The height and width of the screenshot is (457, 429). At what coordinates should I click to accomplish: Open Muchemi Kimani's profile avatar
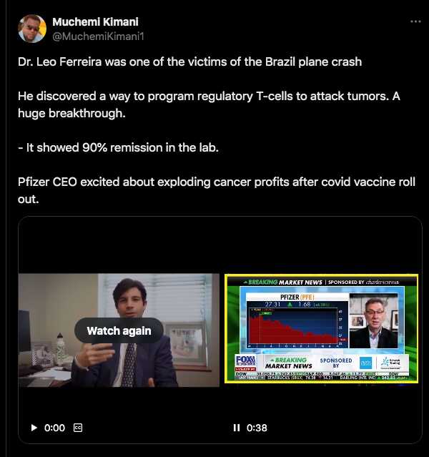click(32, 29)
